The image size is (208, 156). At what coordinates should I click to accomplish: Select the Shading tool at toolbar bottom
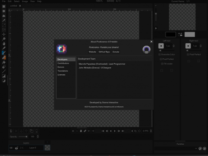click(4, 81)
